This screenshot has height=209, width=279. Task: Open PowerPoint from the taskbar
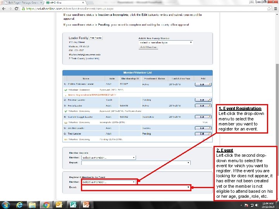[86, 205]
